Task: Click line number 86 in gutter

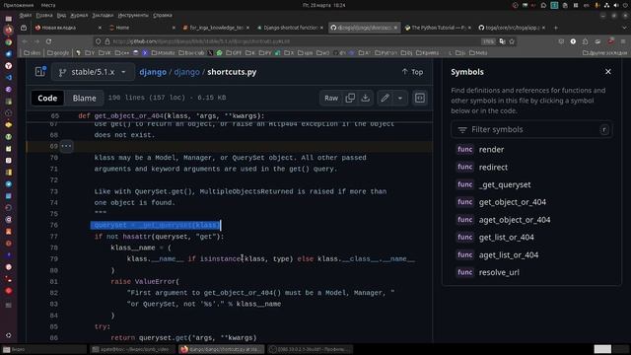Action: [54, 338]
